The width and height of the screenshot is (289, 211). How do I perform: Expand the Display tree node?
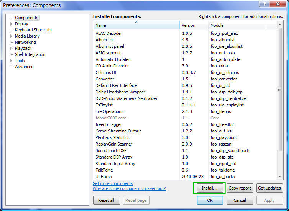coord(11,24)
